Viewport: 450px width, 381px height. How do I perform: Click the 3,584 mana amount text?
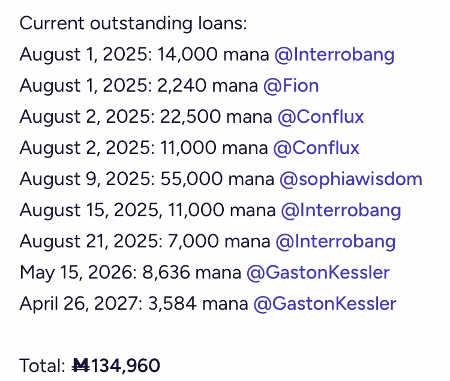pyautogui.click(x=198, y=304)
